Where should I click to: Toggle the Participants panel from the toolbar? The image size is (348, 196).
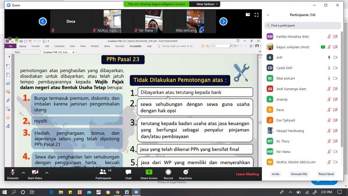(103, 173)
